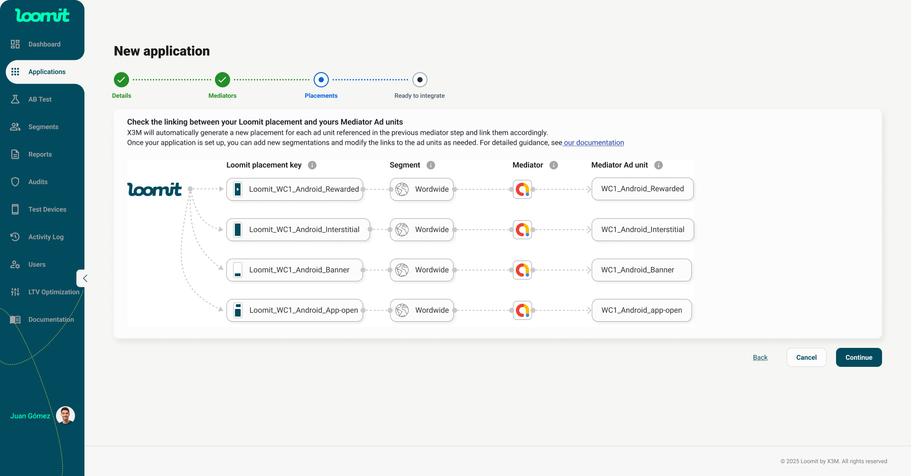Image resolution: width=911 pixels, height=476 pixels.
Task: Open LTV Optimization in the sidebar
Action: click(x=53, y=292)
